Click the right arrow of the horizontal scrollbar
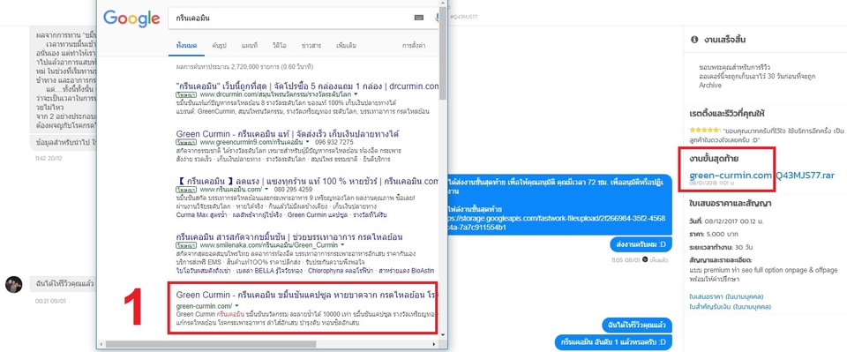The image size is (847, 352). coord(435,343)
